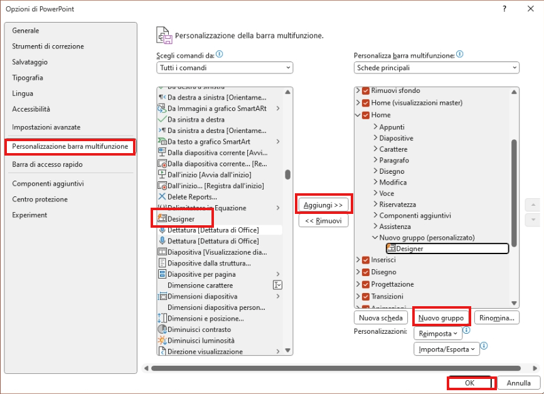This screenshot has width=544, height=394.
Task: Click the move up arrow button
Action: pos(533,205)
